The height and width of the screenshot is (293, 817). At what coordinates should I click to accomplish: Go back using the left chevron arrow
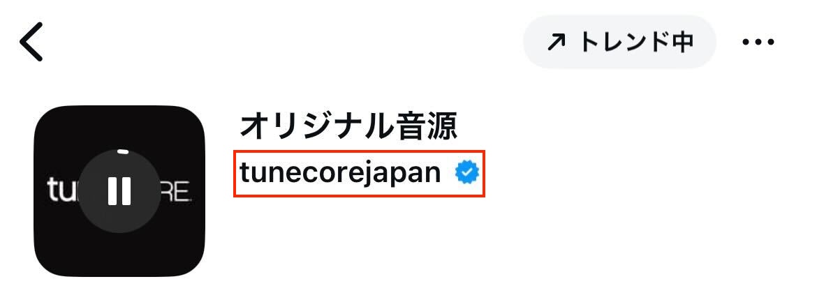(x=31, y=42)
